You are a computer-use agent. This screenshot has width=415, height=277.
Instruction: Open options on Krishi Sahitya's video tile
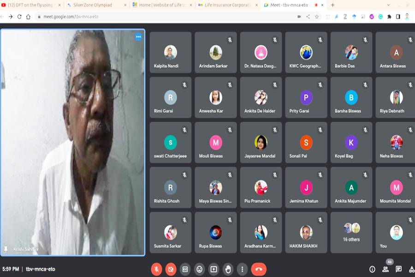coord(138,37)
